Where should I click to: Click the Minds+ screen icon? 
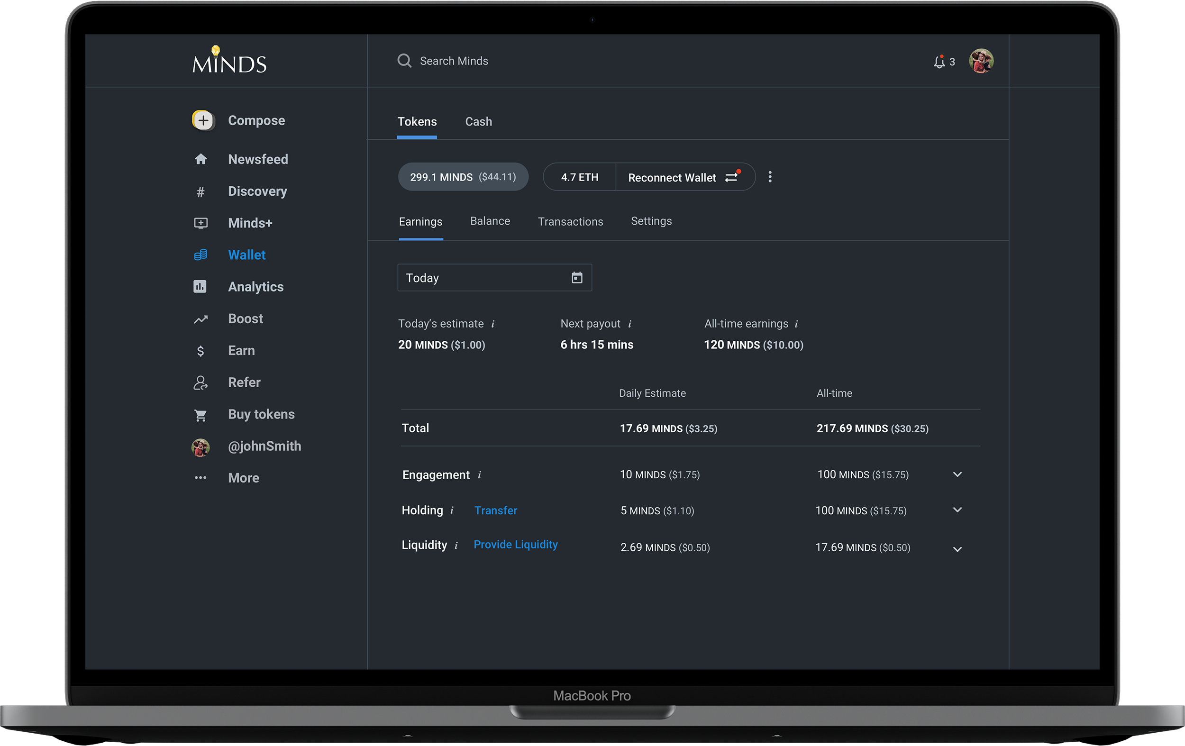[x=201, y=223]
